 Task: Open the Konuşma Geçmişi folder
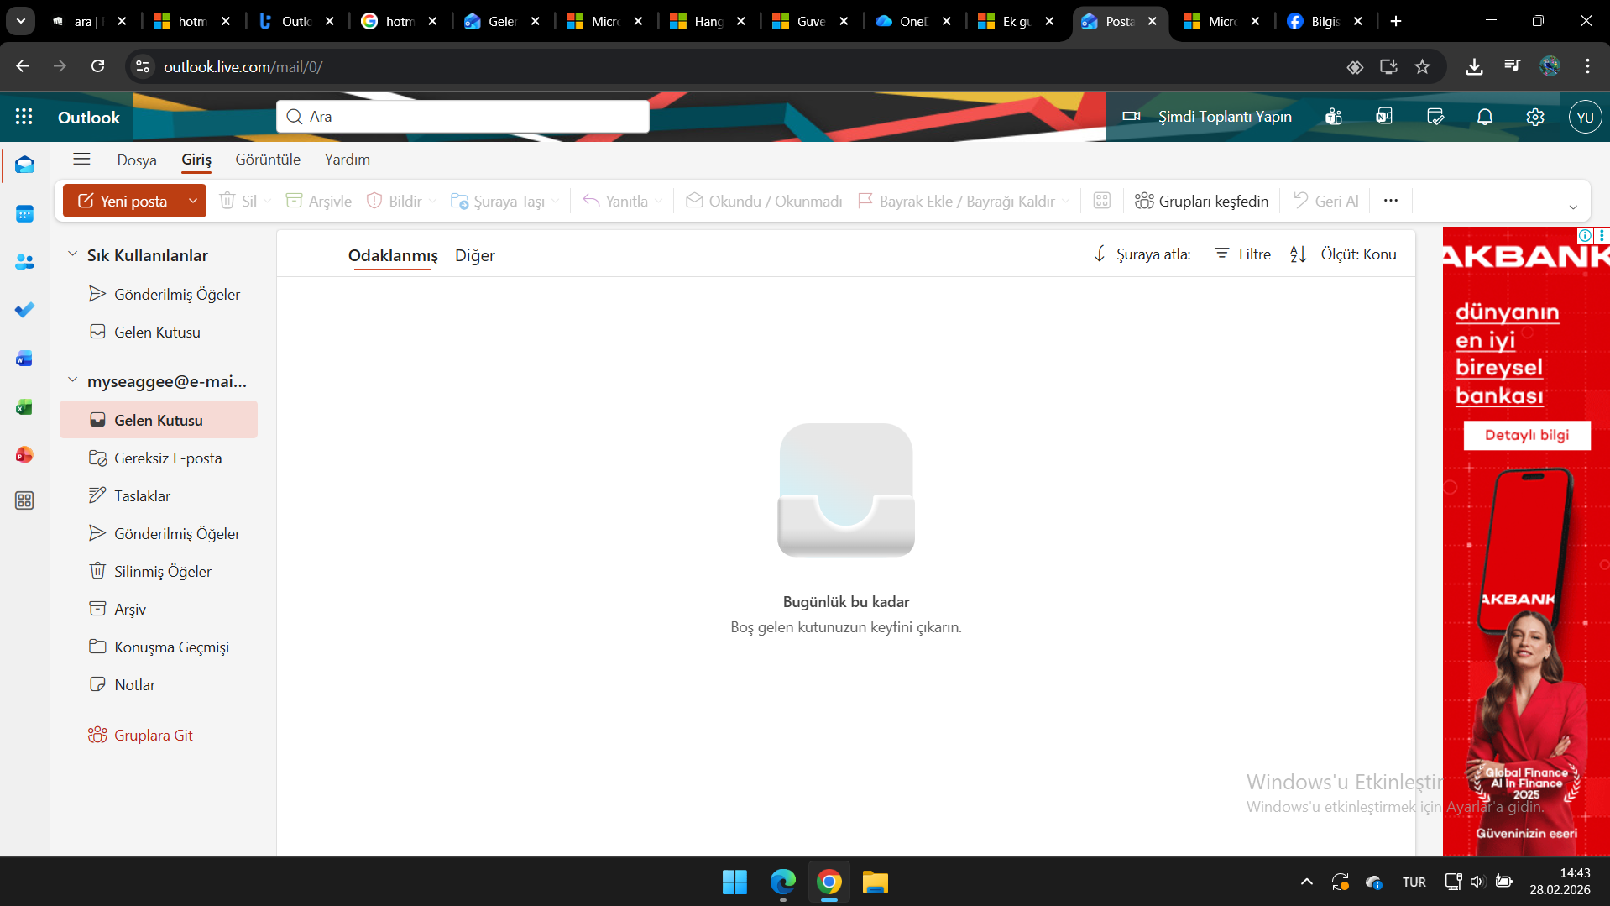coord(158,647)
